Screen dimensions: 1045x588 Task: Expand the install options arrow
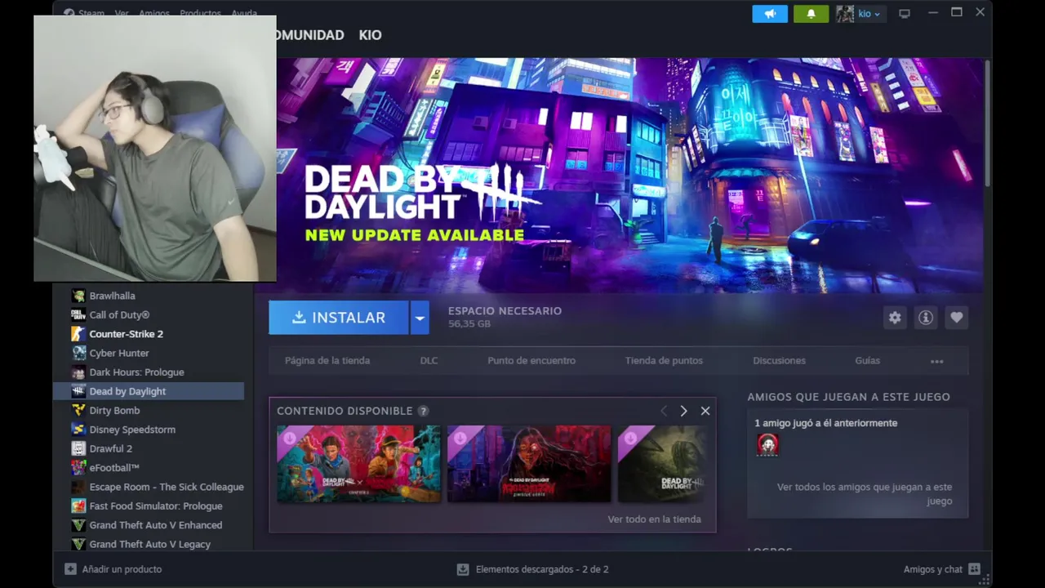(x=420, y=318)
